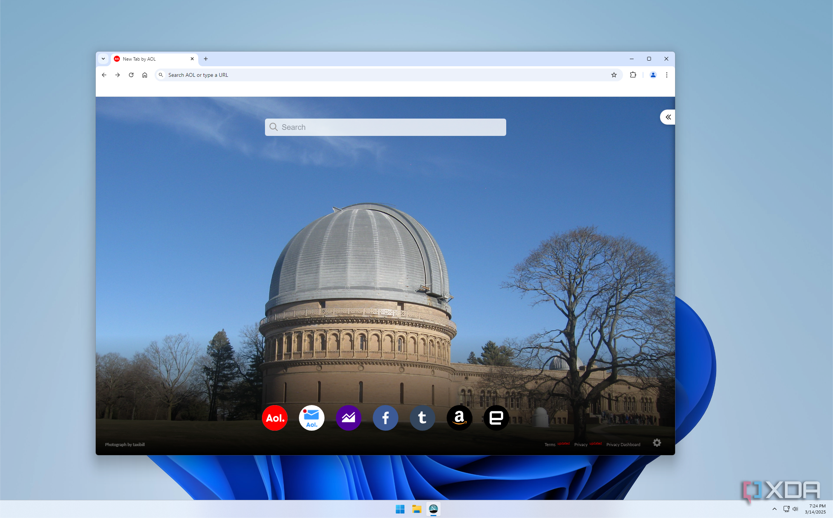Open the Engadget shortcut icon
Screen dimensions: 833x518
[x=496, y=418]
